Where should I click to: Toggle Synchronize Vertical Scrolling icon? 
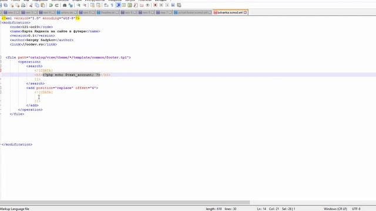pos(92,5)
